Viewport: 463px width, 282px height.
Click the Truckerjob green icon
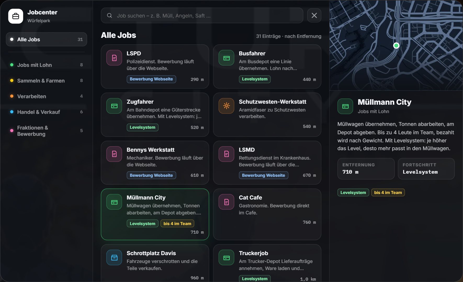pos(227,258)
